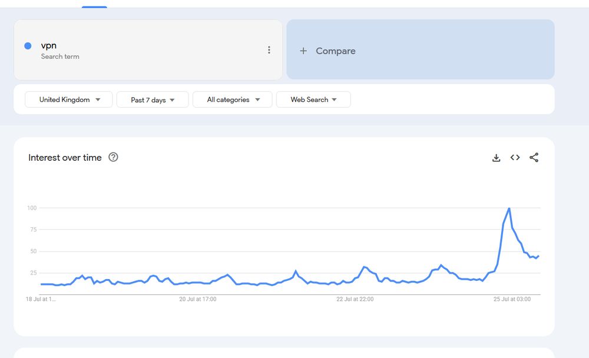Expand the All categories dropdown
The image size is (589, 358).
point(233,100)
